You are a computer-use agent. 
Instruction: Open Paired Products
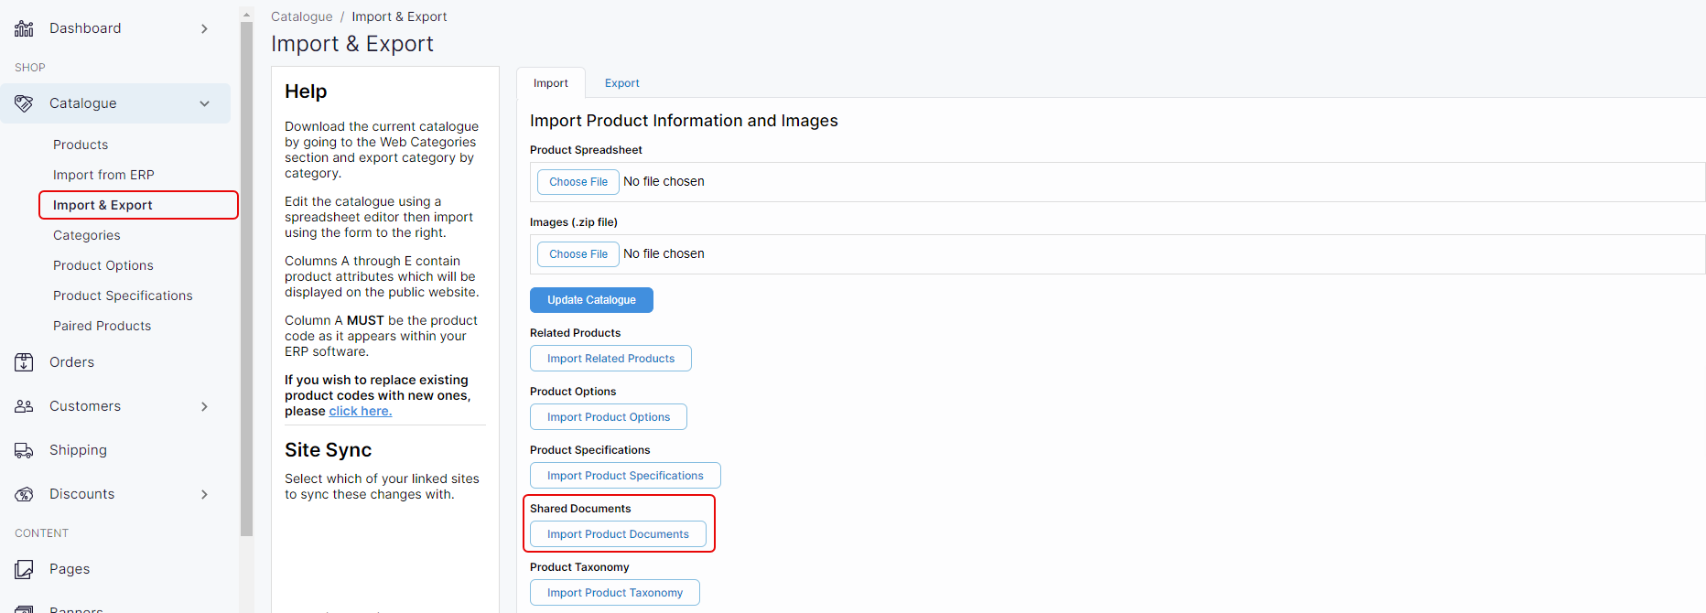[x=103, y=326]
